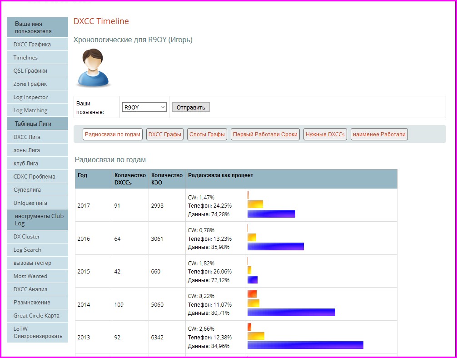This screenshot has width=457, height=358.
Task: Show the Нужные DXCCs tab
Action: click(325, 134)
